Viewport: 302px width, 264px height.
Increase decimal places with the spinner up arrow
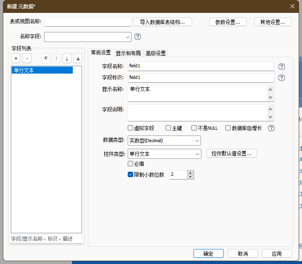(x=191, y=173)
